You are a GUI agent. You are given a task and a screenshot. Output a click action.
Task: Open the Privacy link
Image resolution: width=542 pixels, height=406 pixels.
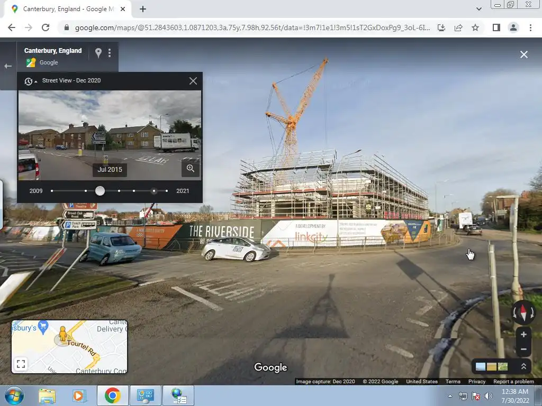pos(477,382)
